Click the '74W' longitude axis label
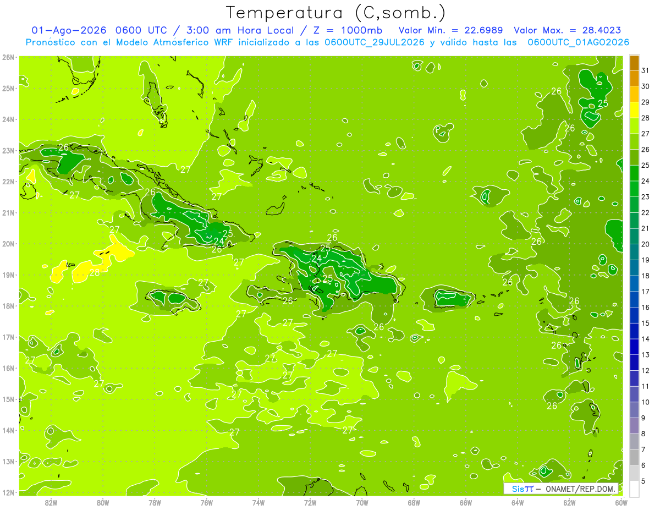This screenshot has width=660, height=510. tap(258, 502)
